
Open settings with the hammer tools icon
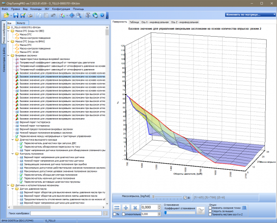88,15
